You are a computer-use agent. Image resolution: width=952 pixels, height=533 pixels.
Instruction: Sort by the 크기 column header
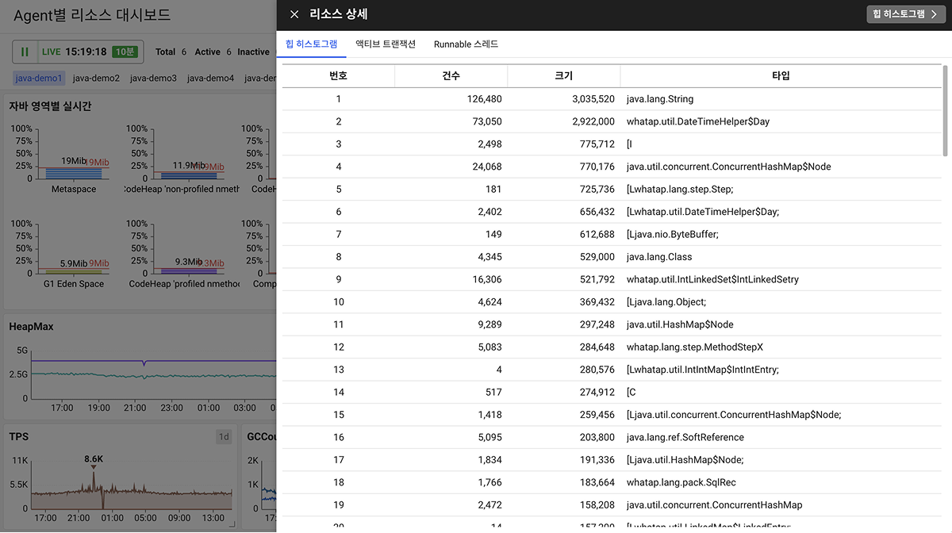click(x=564, y=76)
